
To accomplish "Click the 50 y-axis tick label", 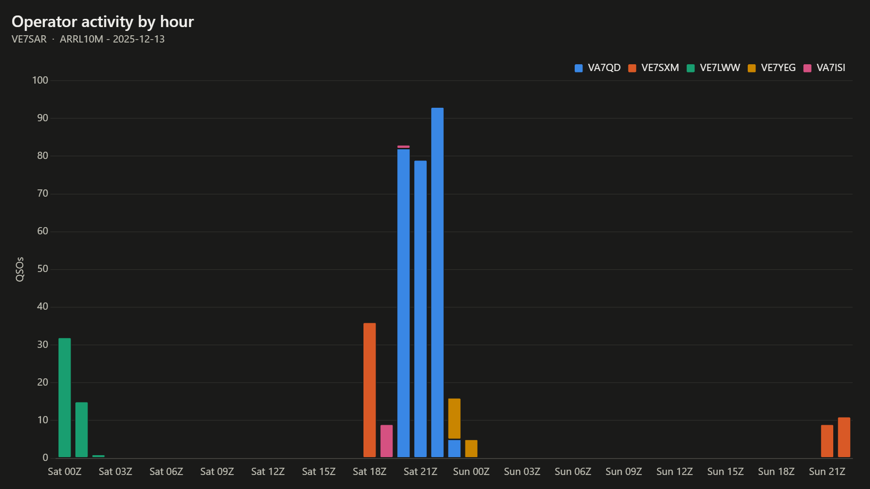I will (x=43, y=269).
